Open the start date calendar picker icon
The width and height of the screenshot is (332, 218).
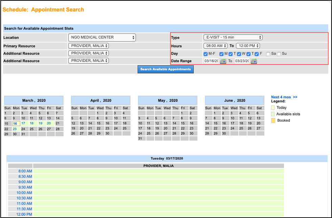pyautogui.click(x=223, y=61)
